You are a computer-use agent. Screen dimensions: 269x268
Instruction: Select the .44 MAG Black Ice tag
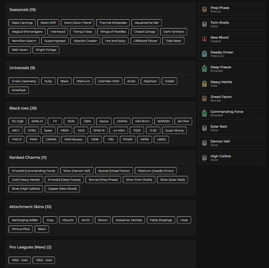pyautogui.click(x=119, y=130)
